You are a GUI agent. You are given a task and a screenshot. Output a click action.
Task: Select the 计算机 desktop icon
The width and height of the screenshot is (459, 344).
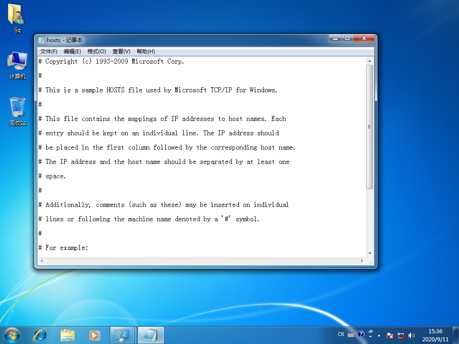click(17, 65)
